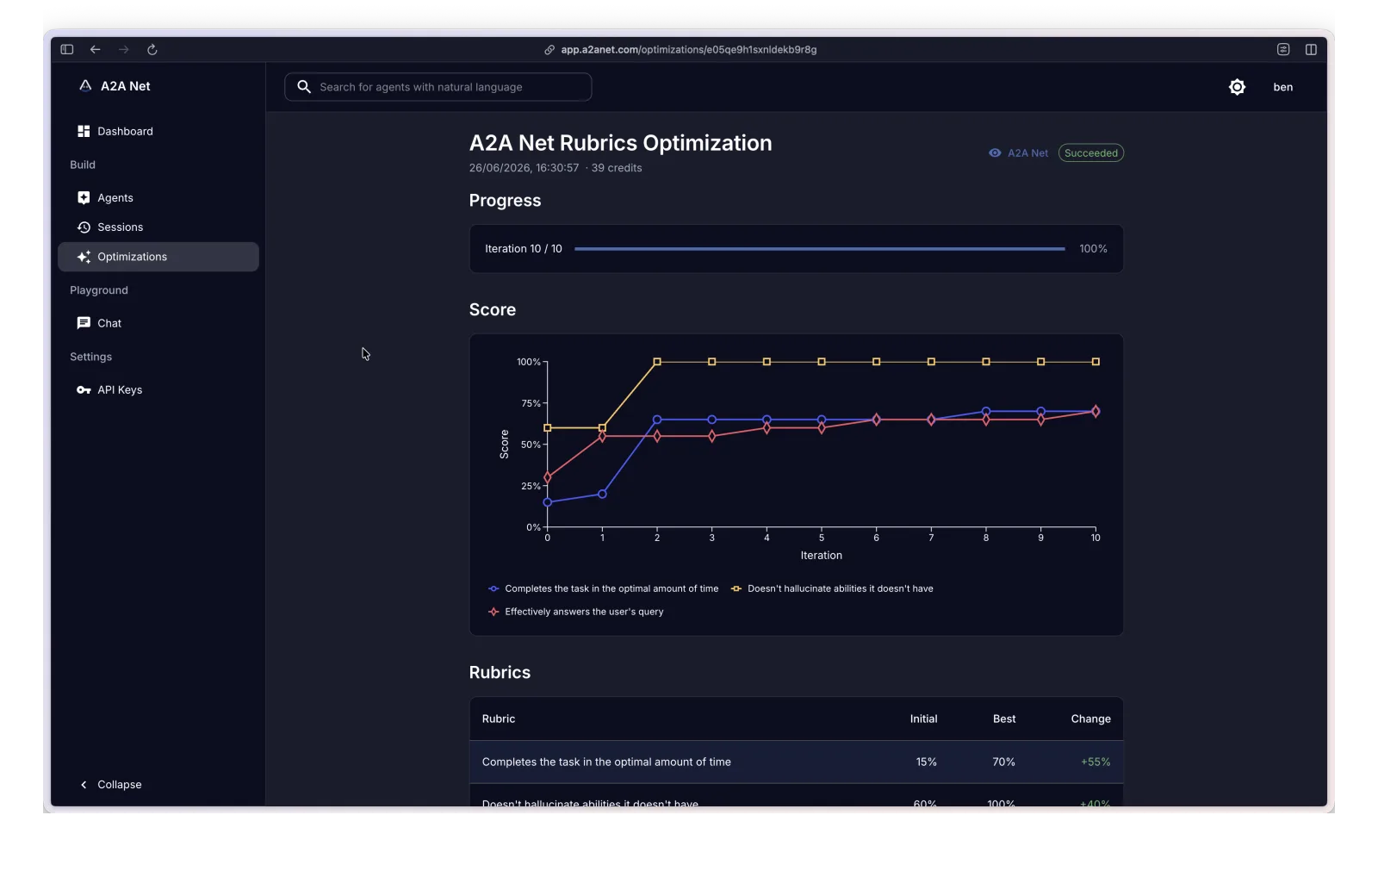Screen dimensions: 1378x871
Task: Click the Rubric column header
Action: pyautogui.click(x=499, y=719)
